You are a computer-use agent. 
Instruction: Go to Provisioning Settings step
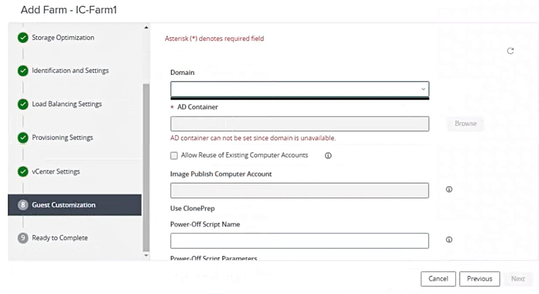coord(62,138)
